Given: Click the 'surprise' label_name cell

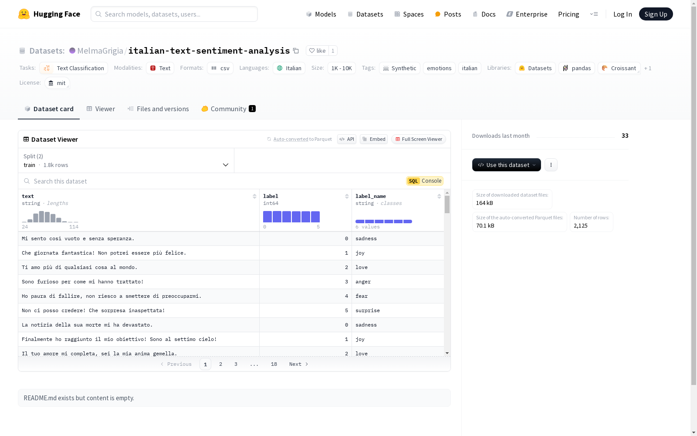Looking at the screenshot, I should point(398,310).
